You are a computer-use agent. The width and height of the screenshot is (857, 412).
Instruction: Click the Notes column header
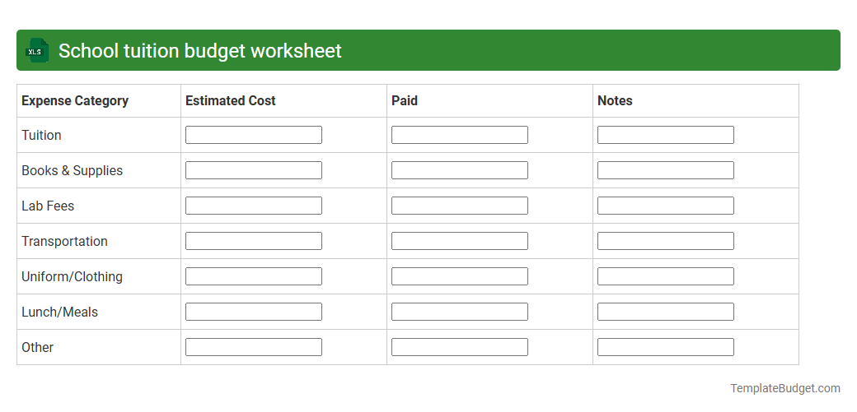tap(615, 100)
